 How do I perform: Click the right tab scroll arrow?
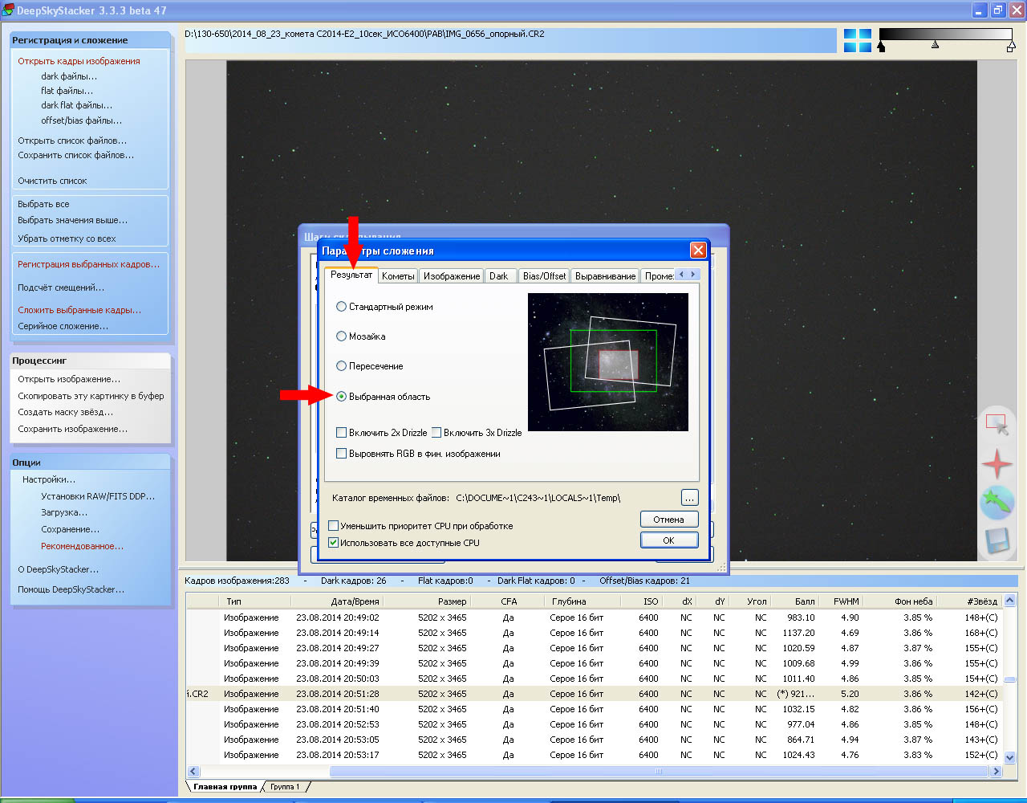(x=693, y=275)
